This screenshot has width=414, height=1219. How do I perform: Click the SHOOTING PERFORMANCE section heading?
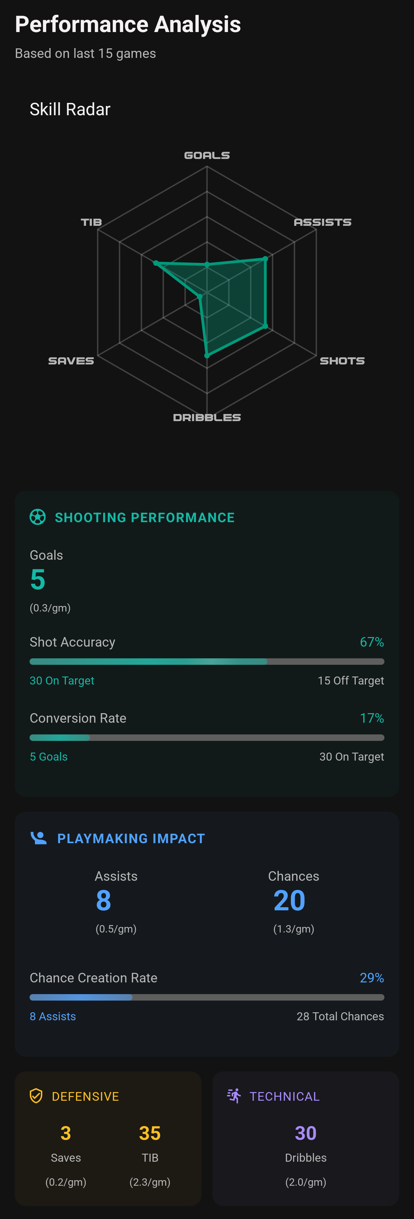[x=144, y=517]
